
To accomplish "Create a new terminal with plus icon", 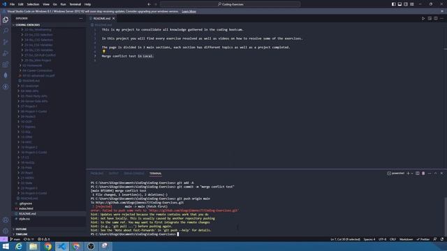I will [408, 174].
